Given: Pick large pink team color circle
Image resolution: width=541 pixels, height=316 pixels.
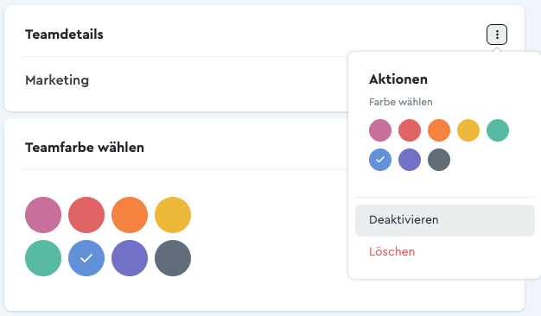Looking at the screenshot, I should tap(43, 215).
